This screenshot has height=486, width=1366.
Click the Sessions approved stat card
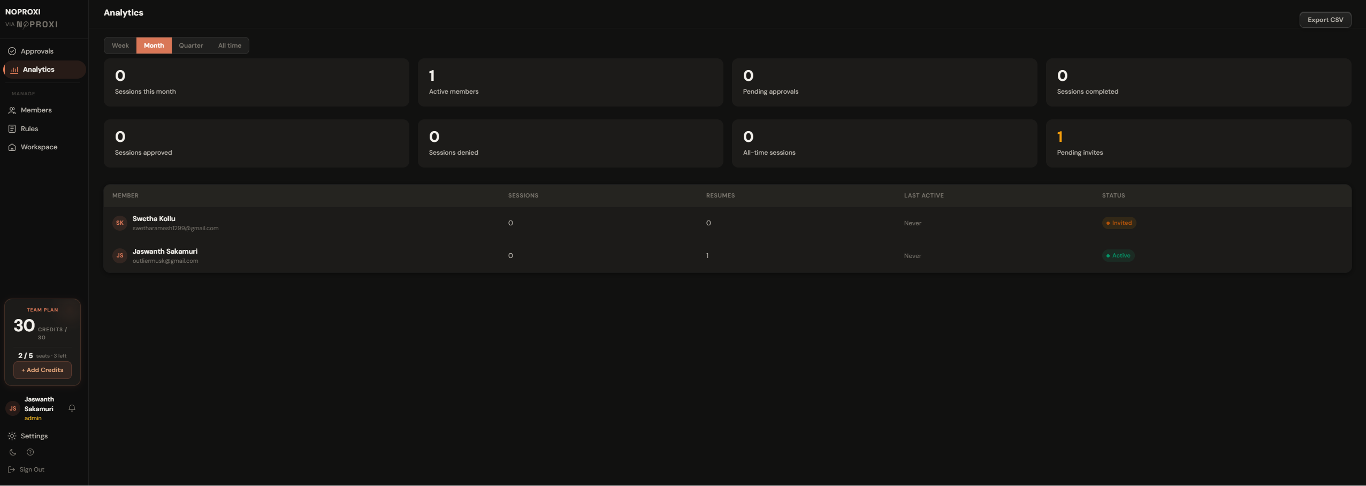tap(256, 143)
